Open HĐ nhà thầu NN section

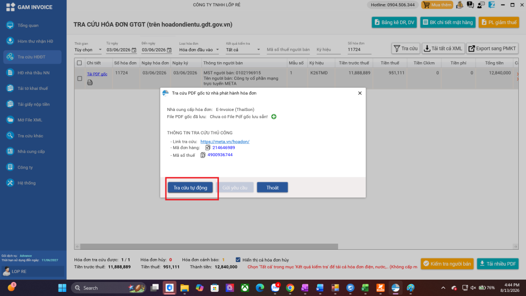[32, 73]
